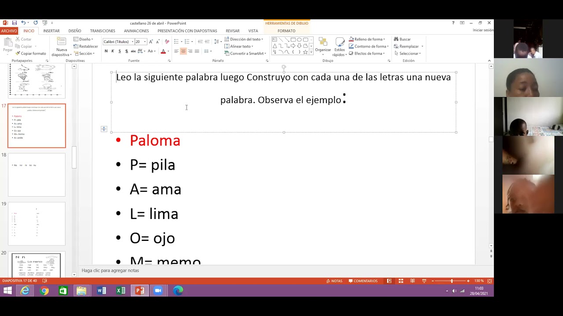This screenshot has width=563, height=316.
Task: Expand the Sección dropdown
Action: [x=84, y=54]
